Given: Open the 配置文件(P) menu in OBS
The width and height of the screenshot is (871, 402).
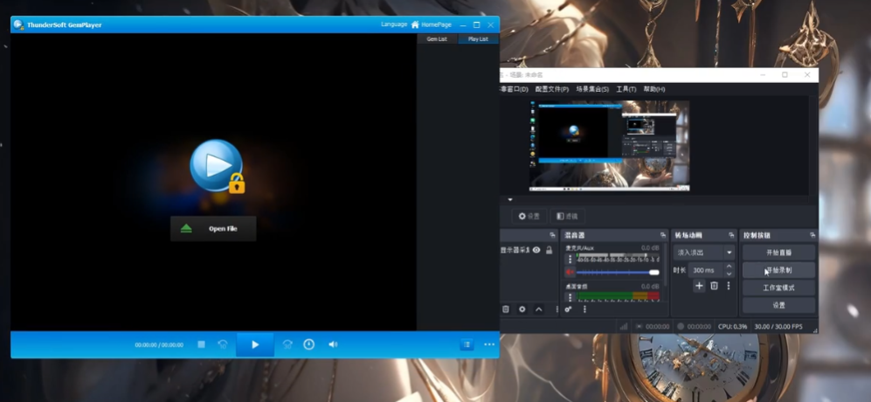Looking at the screenshot, I should point(551,89).
